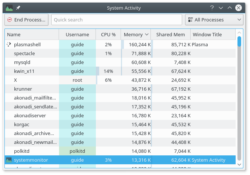
Task: Click the systemmonitor process icon
Action: [9, 160]
